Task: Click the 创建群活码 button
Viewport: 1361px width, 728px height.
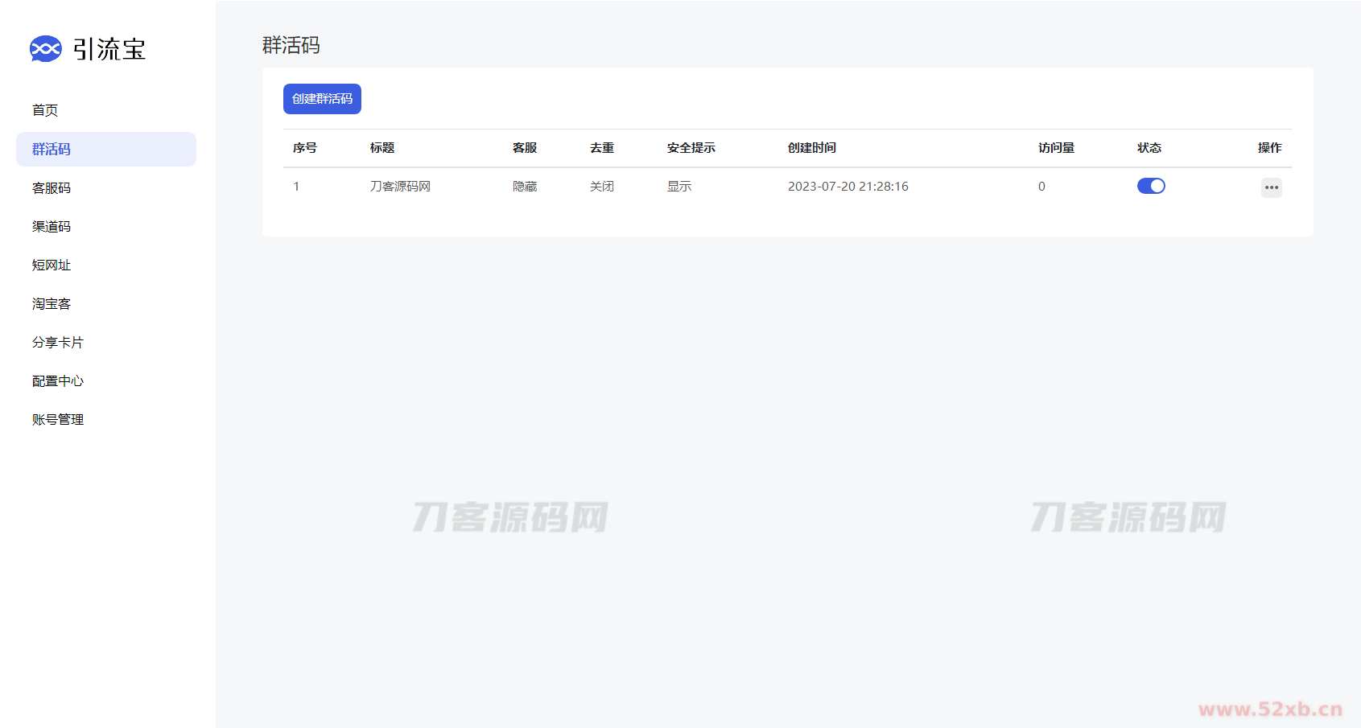Action: coord(322,99)
